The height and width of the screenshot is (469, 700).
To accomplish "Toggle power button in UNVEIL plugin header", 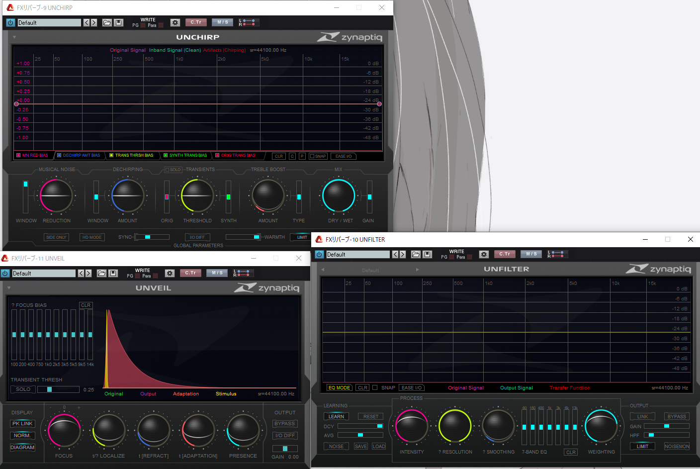I will coord(5,273).
